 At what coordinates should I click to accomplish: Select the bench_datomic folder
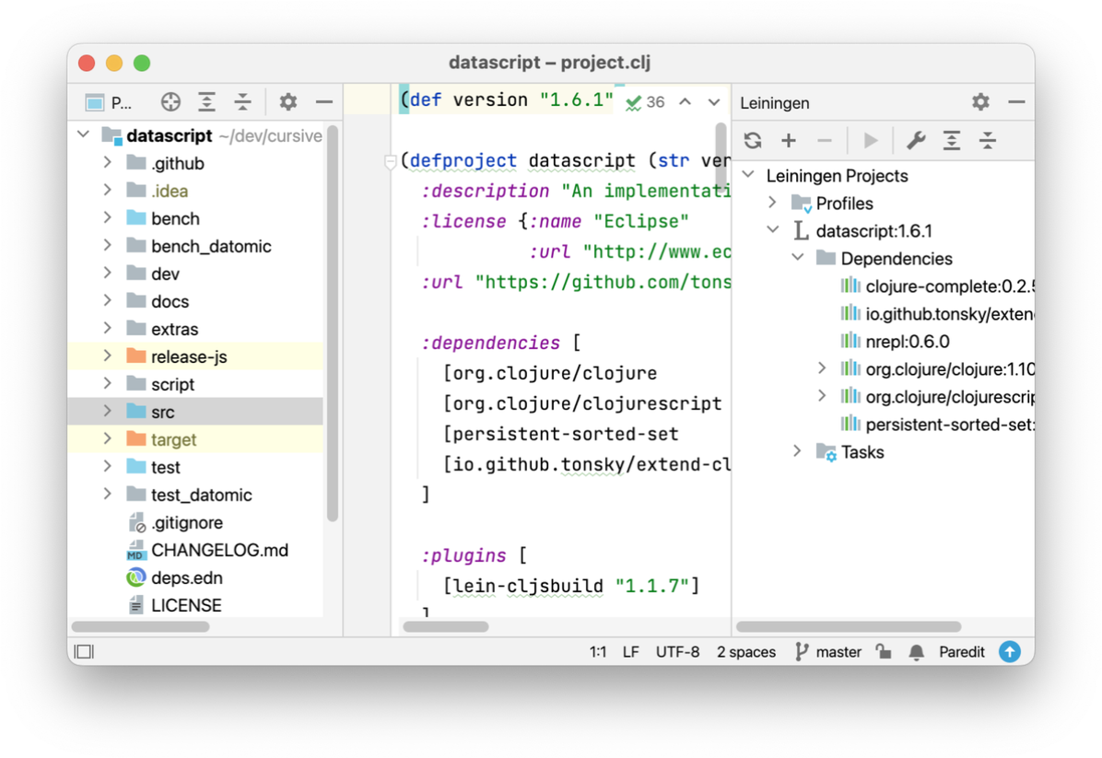pyautogui.click(x=197, y=246)
